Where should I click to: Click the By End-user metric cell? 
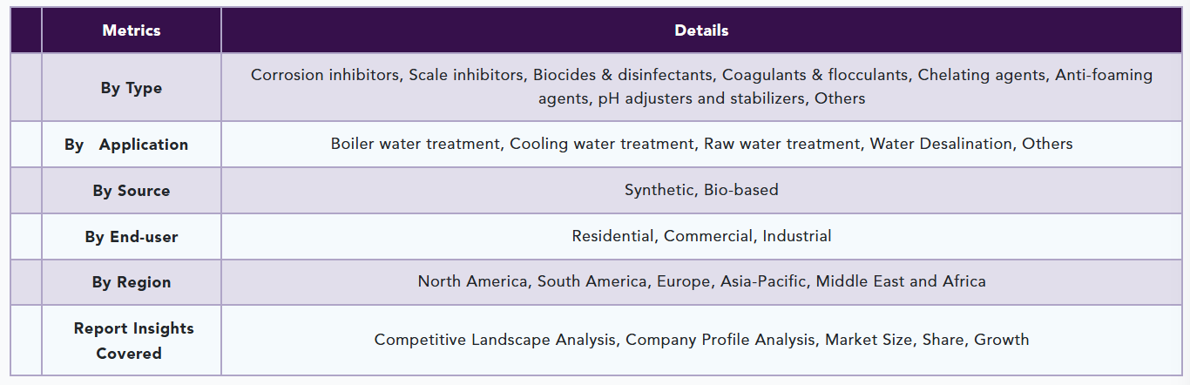click(132, 237)
